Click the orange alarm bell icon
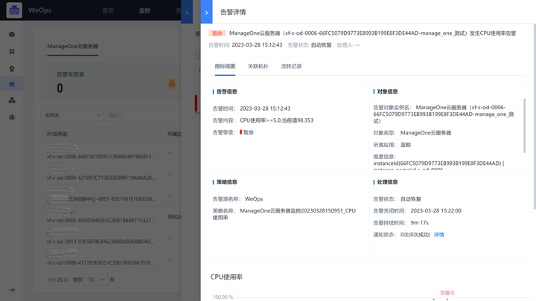Image resolution: width=536 pixels, height=301 pixels. (x=172, y=83)
